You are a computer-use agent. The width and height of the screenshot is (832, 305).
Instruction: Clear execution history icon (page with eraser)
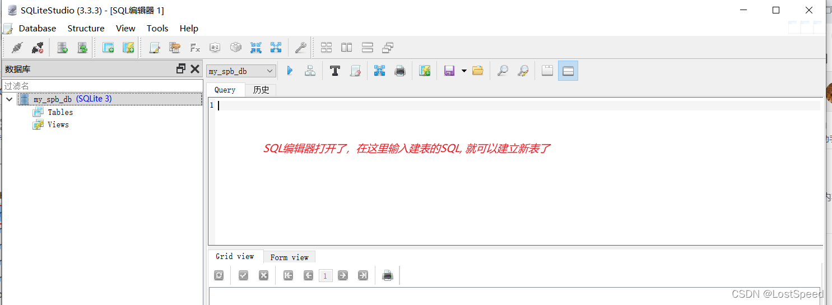coord(355,71)
